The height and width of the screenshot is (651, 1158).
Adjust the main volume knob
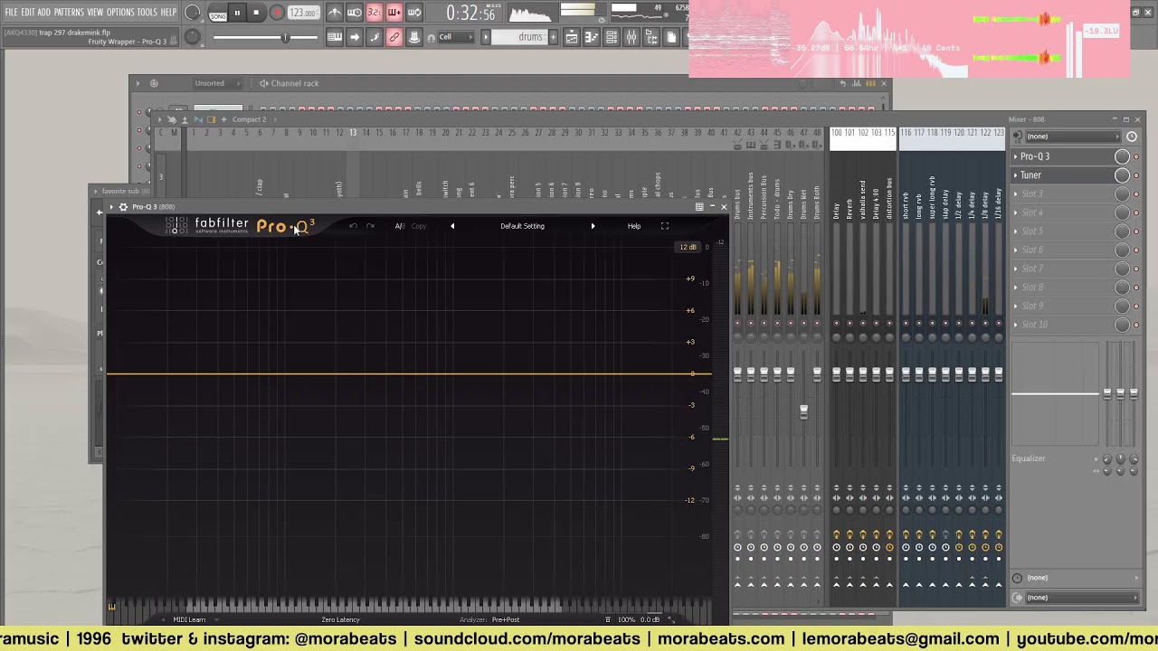[192, 13]
